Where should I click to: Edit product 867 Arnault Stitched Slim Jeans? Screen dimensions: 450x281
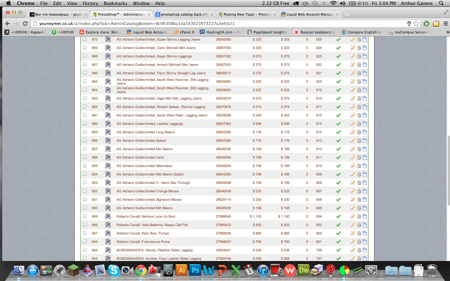[x=352, y=65]
